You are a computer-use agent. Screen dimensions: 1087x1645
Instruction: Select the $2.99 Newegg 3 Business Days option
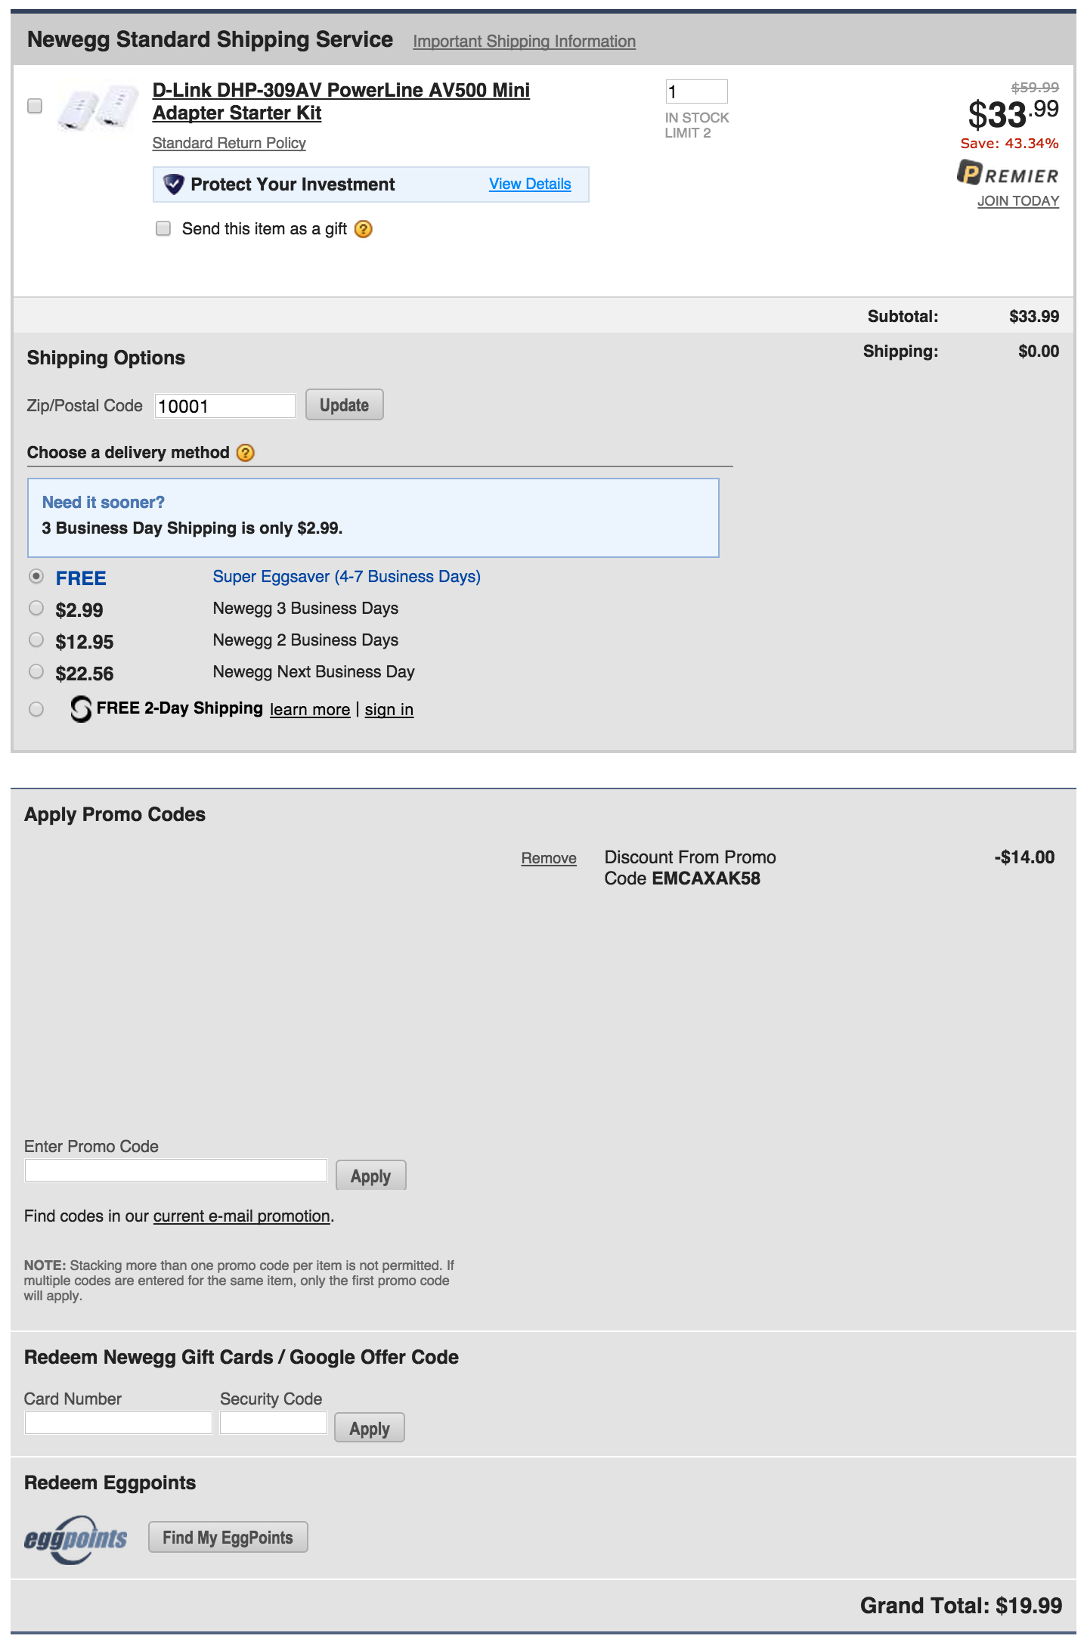36,609
